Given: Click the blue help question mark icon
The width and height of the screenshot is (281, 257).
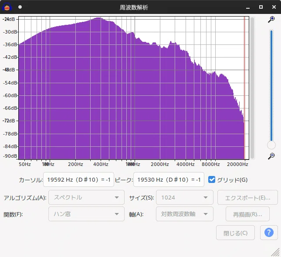Looking at the screenshot, I should [x=269, y=233].
